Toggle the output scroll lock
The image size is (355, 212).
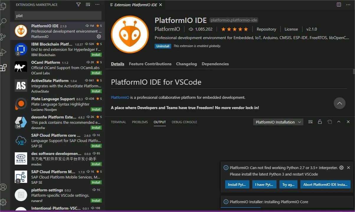coord(320,122)
